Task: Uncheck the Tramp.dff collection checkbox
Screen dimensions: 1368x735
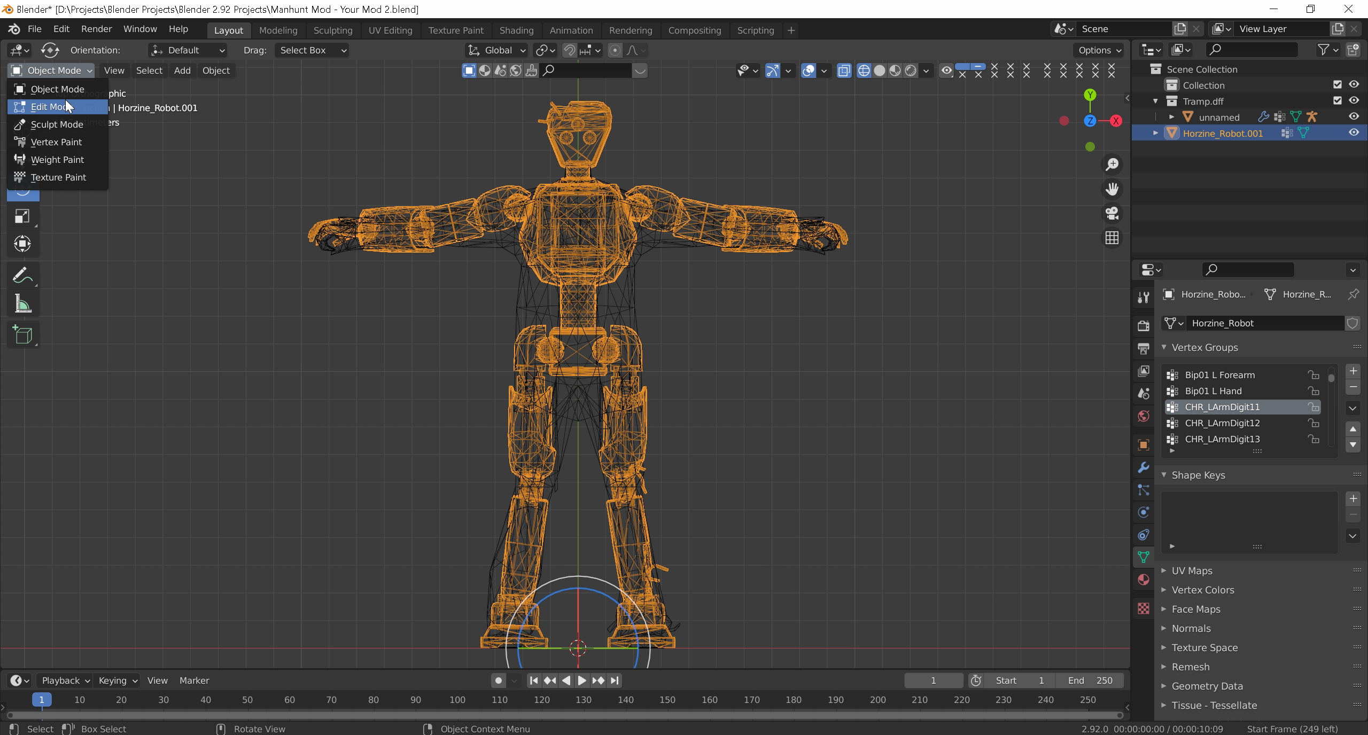Action: (1337, 101)
